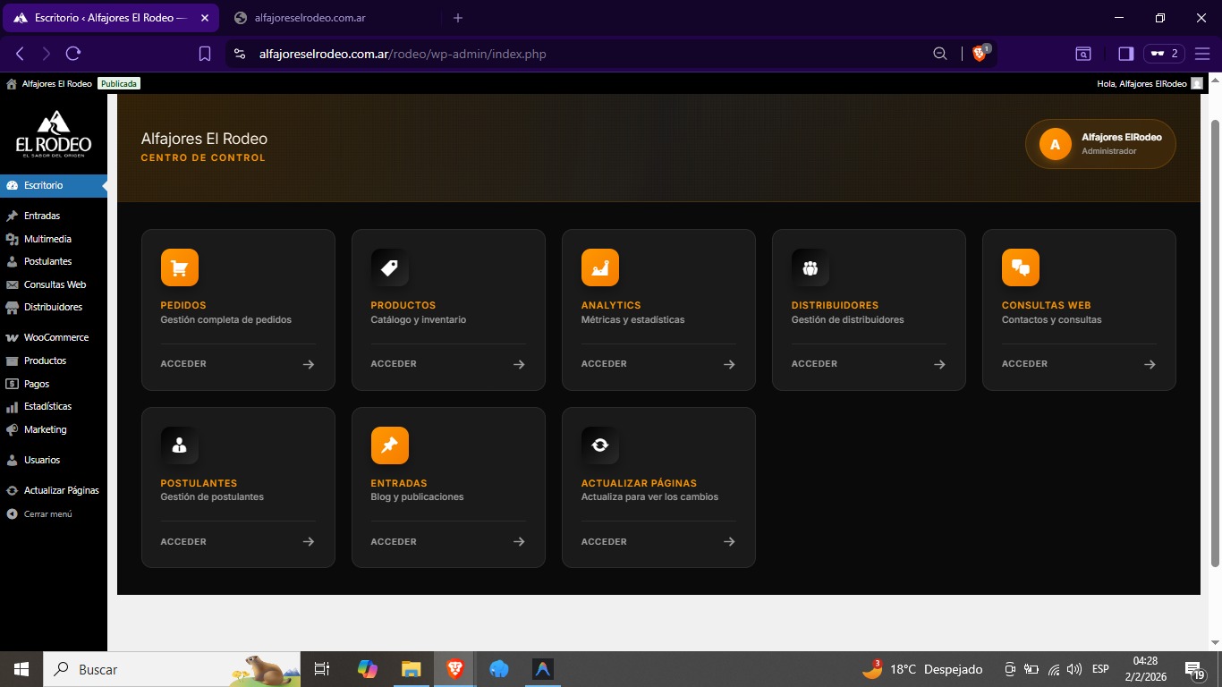Viewport: 1222px width, 687px height.
Task: Click Acceder arrow on the Analytics card
Action: (x=728, y=364)
